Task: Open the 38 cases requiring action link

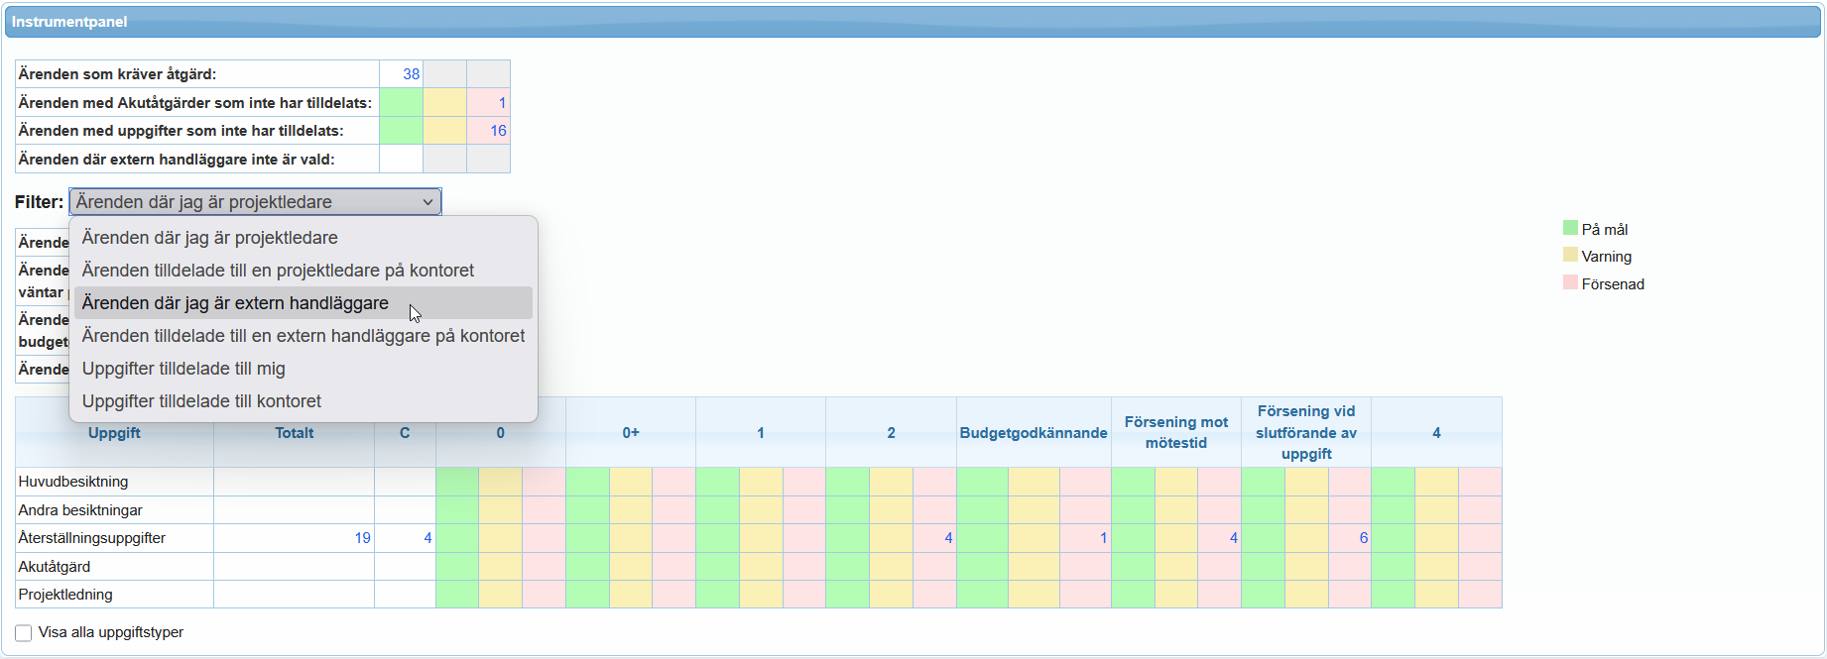Action: 411,74
